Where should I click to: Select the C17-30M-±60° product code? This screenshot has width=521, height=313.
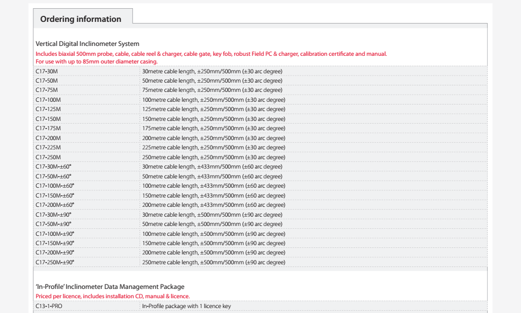[x=54, y=167]
